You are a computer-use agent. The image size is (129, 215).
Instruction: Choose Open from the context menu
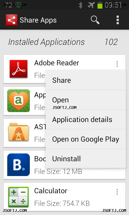[x=86, y=100]
